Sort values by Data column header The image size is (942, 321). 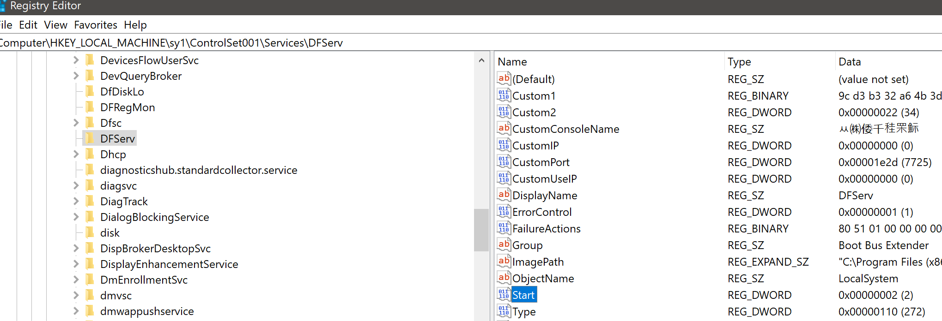888,62
